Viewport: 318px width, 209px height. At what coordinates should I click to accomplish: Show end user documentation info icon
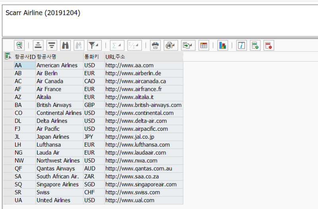tap(242, 45)
